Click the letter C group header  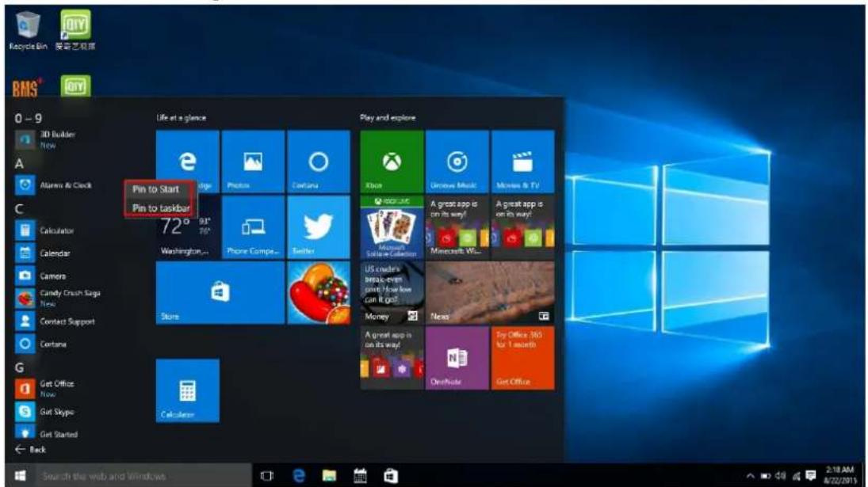pyautogui.click(x=19, y=209)
